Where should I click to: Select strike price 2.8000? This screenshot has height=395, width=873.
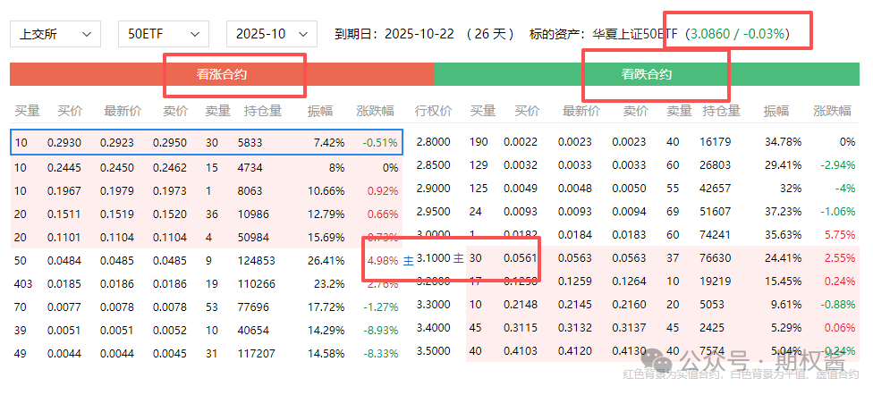point(433,142)
